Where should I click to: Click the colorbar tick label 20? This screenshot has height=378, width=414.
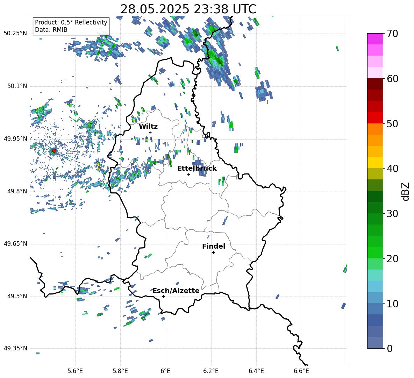click(x=392, y=259)
